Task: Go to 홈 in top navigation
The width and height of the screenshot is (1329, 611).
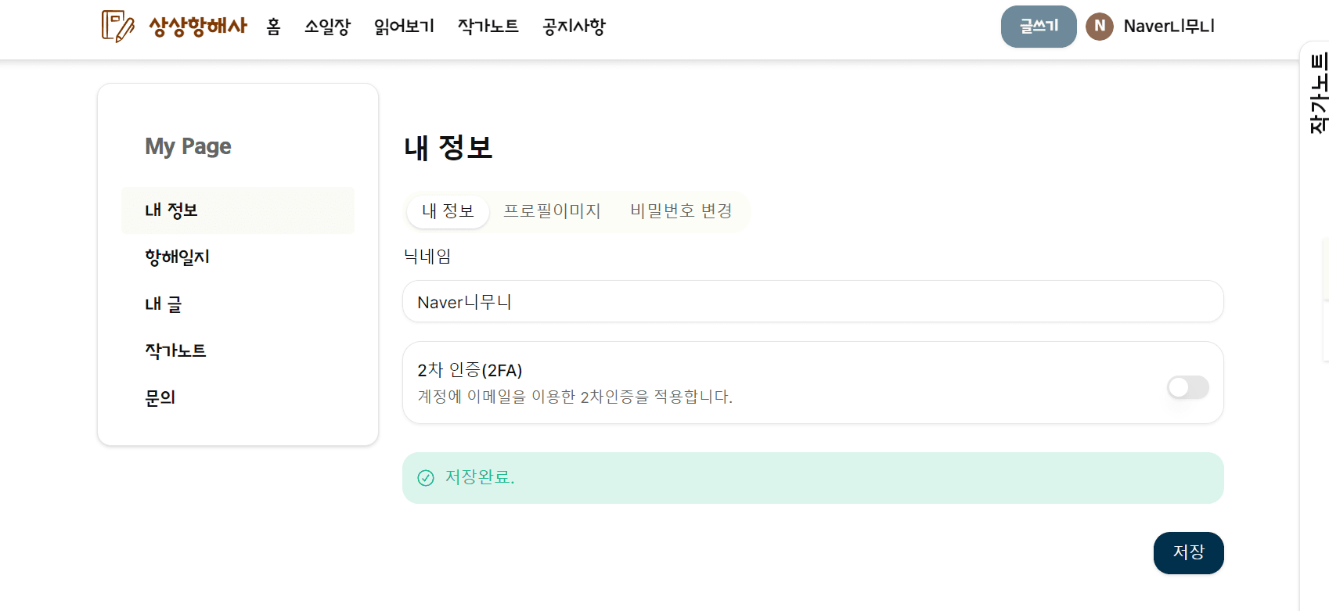Action: (273, 27)
